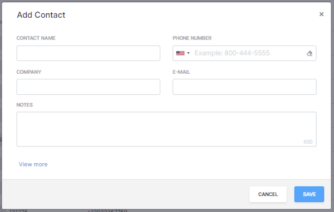The width and height of the screenshot is (334, 212).
Task: Click the E-mail input box
Action: pos(244,87)
